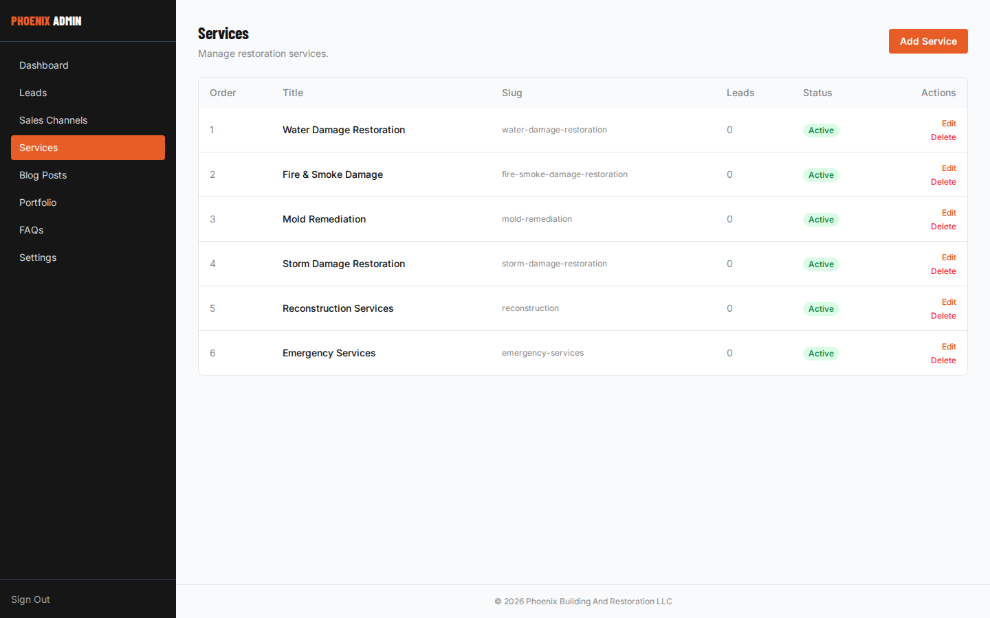The image size is (990, 618).
Task: Click Emergency Services title
Action: tap(329, 353)
